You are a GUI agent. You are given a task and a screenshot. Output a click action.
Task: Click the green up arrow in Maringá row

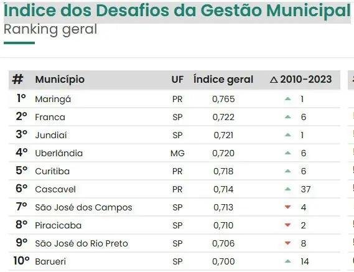[x=288, y=99]
